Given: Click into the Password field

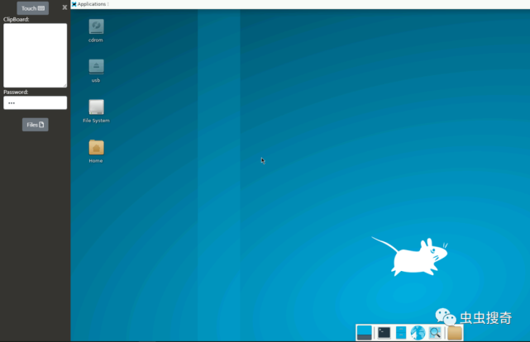Looking at the screenshot, I should pos(36,102).
